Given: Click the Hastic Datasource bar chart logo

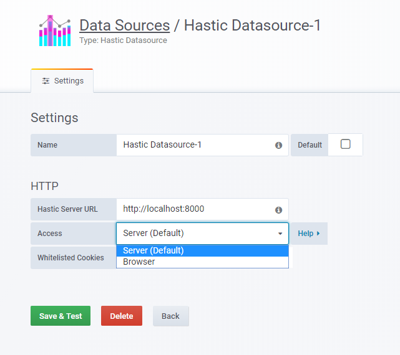Looking at the screenshot, I should pos(55,31).
